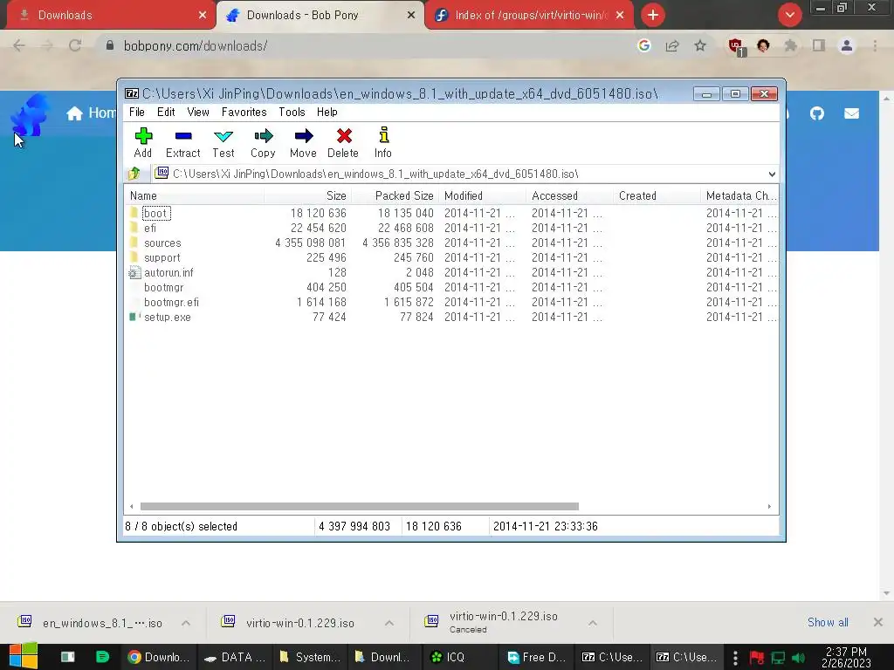Open the tab search dropdown arrow
Image resolution: width=894 pixels, height=670 pixels.
tap(790, 16)
